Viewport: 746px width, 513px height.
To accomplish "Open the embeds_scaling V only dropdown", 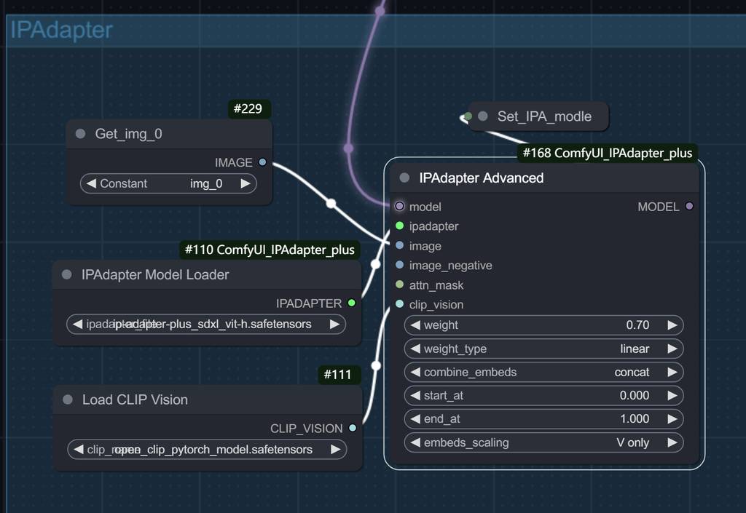I will tap(543, 442).
